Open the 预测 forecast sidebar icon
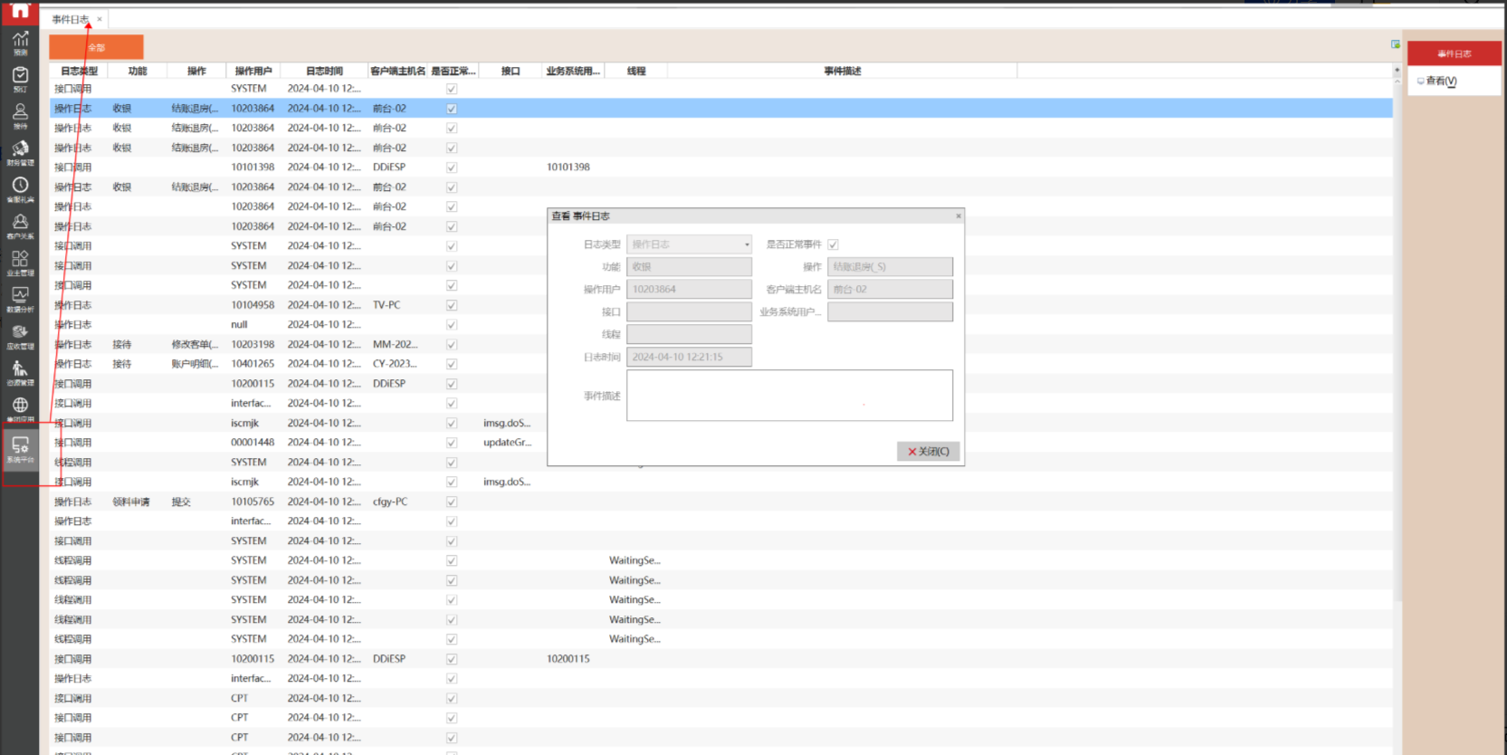The height and width of the screenshot is (755, 1507). tap(20, 42)
